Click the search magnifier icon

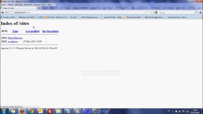point(195,13)
